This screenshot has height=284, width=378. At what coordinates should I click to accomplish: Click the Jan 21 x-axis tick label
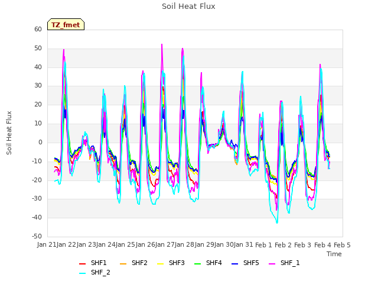[x=47, y=245]
